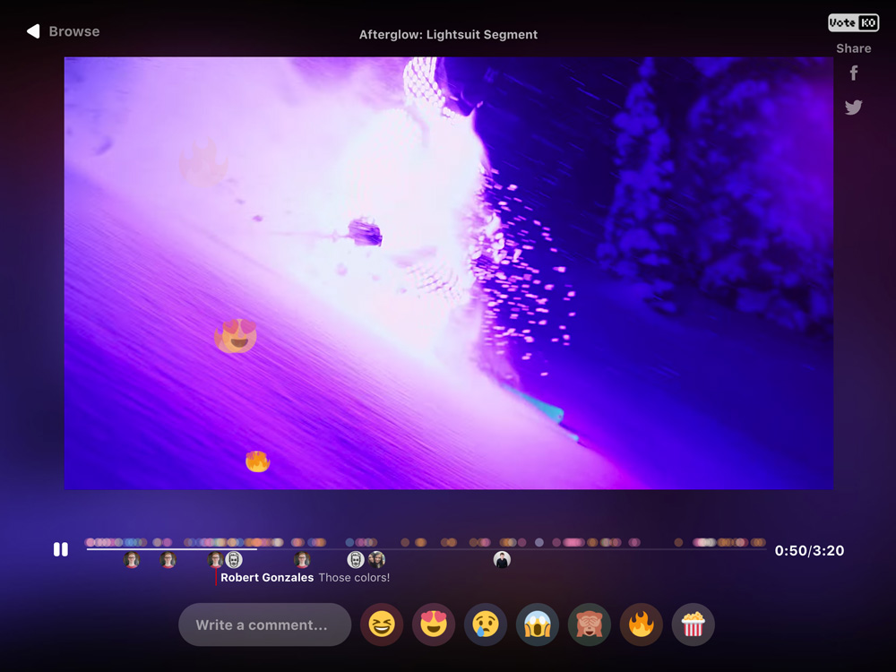
Task: React with the fire emoji button
Action: 642,625
